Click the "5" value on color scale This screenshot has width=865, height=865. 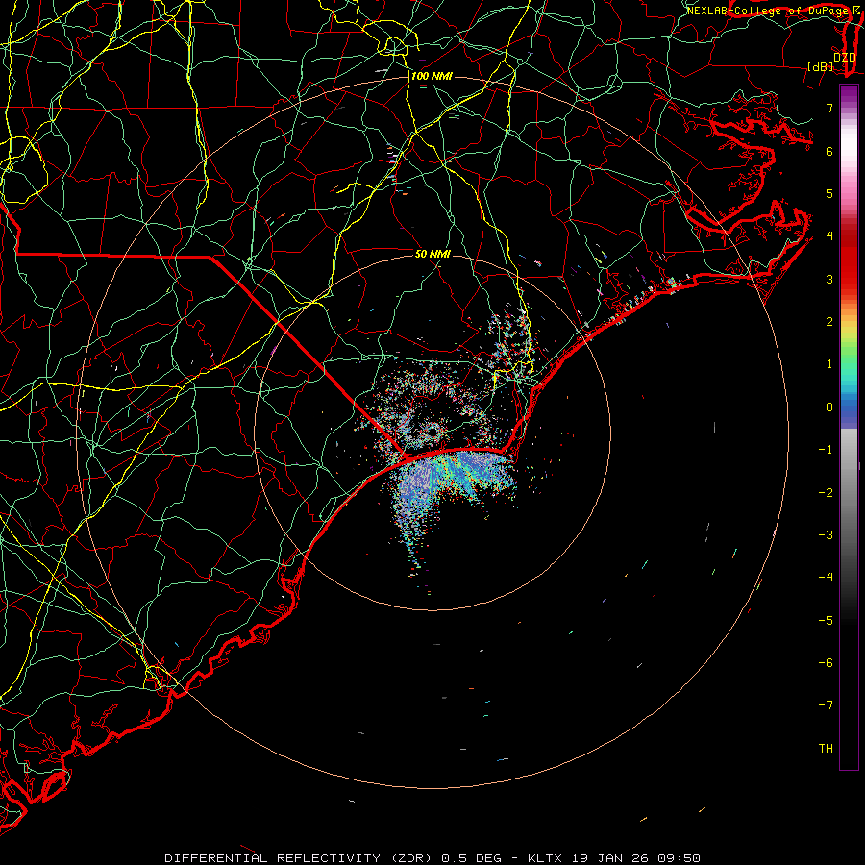[829, 193]
